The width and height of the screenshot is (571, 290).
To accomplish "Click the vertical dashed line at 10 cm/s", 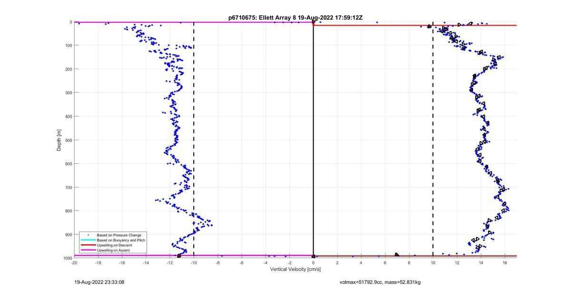I will 433,140.
